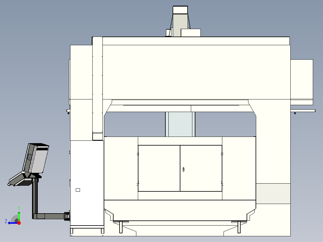Select the protruding box on the right side
323x242 pixels.
tap(302, 82)
